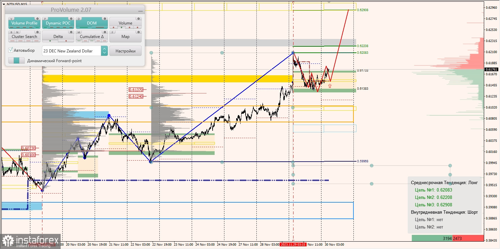Click price label 0.60100
This screenshot has width=500, height=249.
28,155
